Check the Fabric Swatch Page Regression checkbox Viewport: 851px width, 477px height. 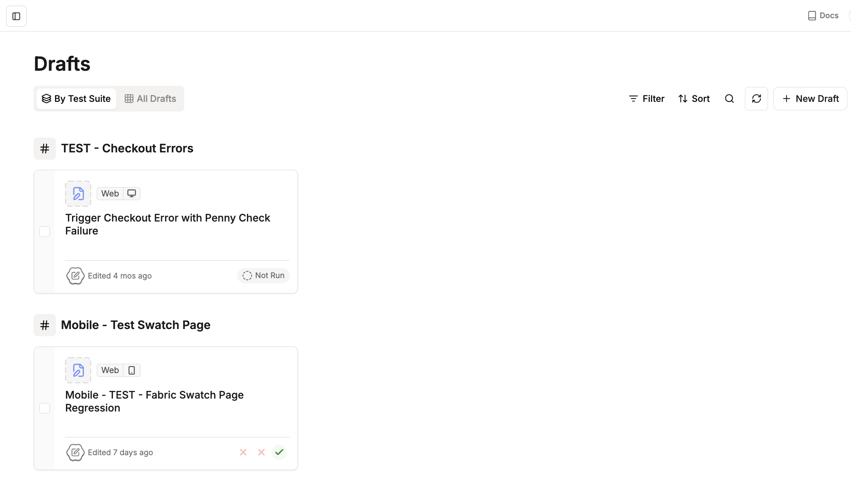click(45, 408)
